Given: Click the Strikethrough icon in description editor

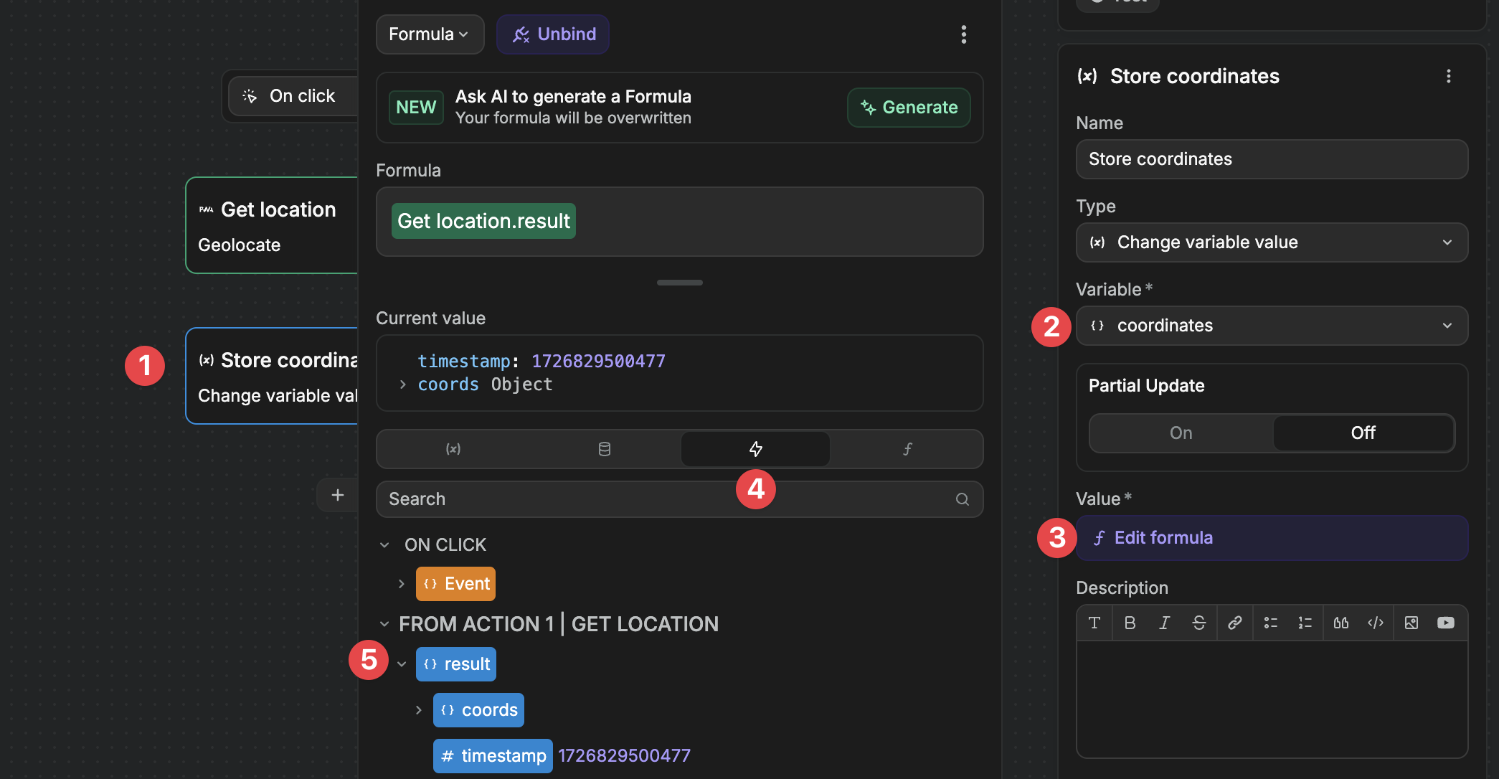Looking at the screenshot, I should tap(1198, 623).
